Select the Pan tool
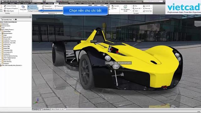Screen dimensions: 201x113 pos(135,6)
